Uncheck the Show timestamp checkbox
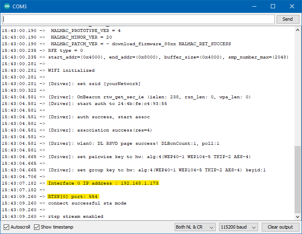Image resolution: width=302 pixels, height=234 pixels. coord(37,227)
